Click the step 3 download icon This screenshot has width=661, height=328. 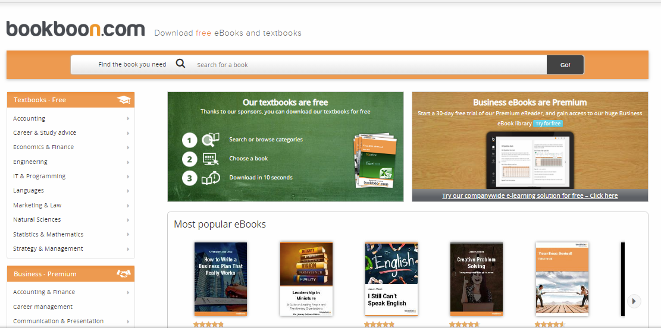(211, 178)
